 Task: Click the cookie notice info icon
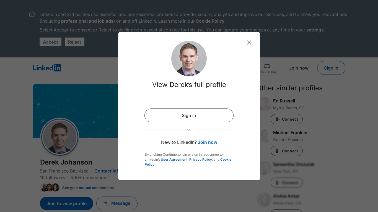(x=32, y=14)
